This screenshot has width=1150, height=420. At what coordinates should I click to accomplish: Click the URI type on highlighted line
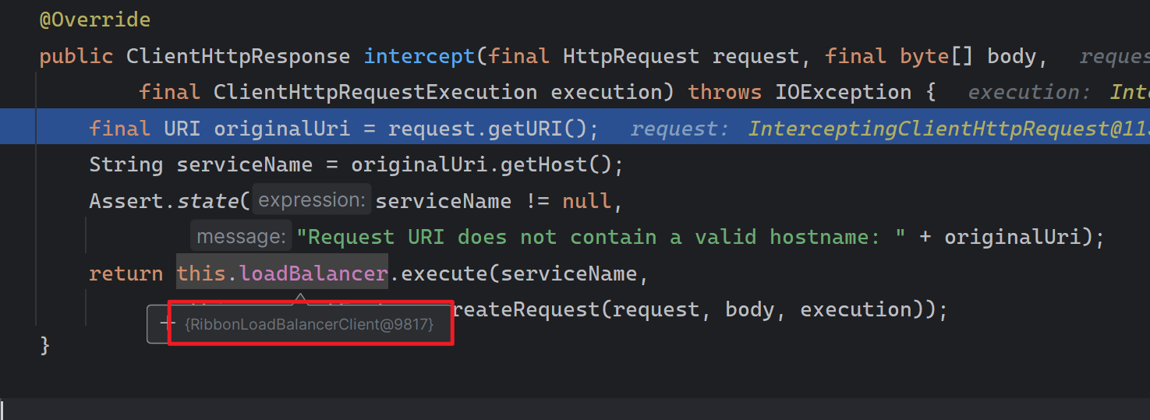182,129
